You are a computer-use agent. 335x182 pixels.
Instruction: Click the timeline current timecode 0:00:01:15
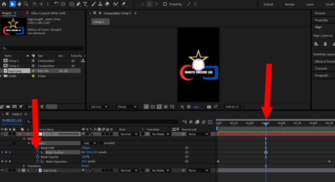(12, 120)
